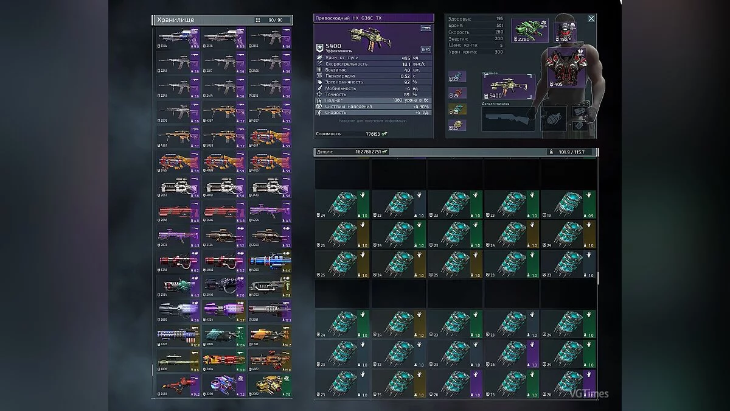Click the carry weight 101.9 / 115.7 indicator
Screen dimensions: 730x411
(570, 152)
